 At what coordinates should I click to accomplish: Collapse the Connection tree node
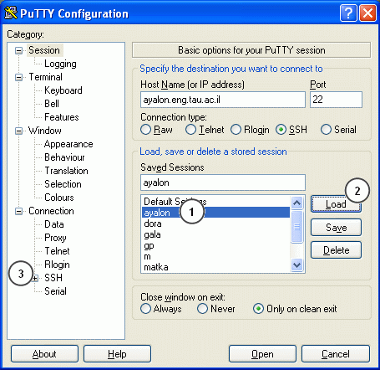coord(18,211)
